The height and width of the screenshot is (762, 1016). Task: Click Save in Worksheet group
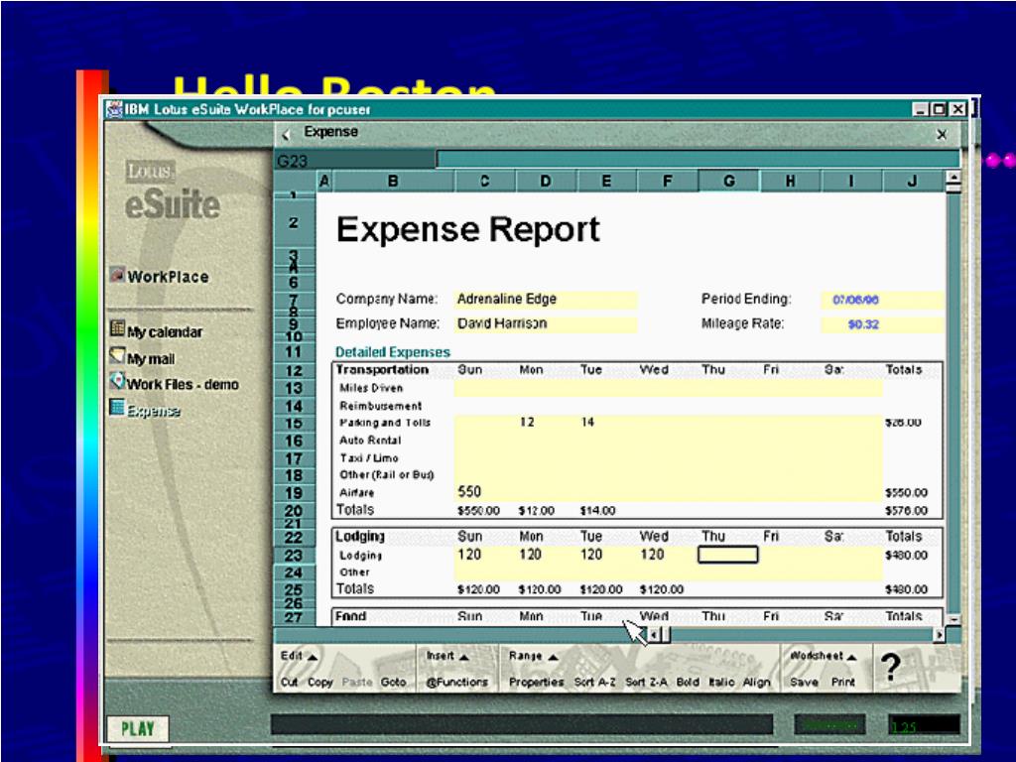(804, 682)
